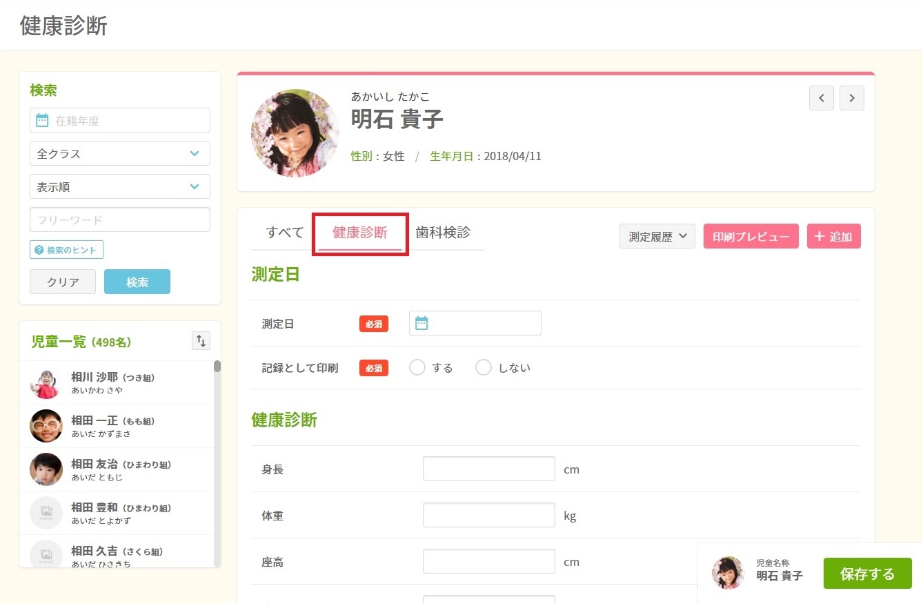Switch to the 健康診断 tab

[360, 233]
